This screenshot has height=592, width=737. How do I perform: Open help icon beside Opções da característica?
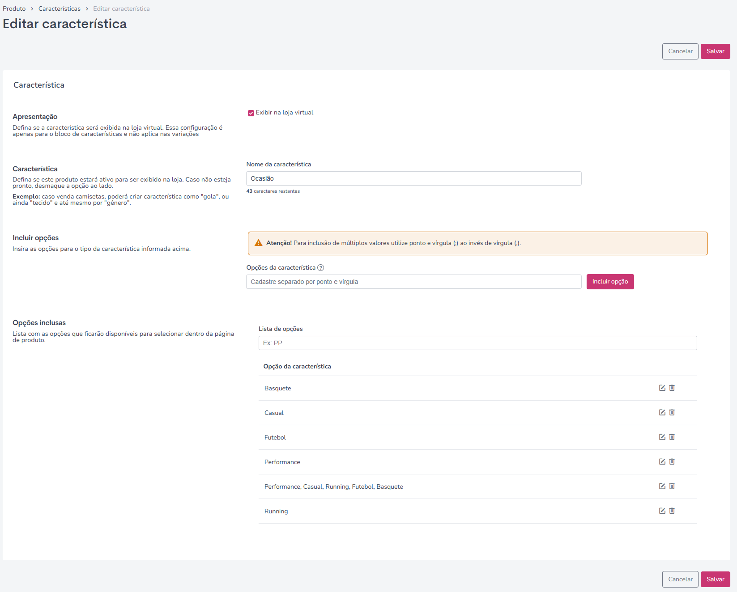(x=320, y=267)
